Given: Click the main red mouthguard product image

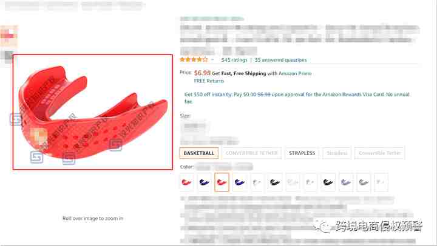Looking at the screenshot, I should [x=93, y=112].
